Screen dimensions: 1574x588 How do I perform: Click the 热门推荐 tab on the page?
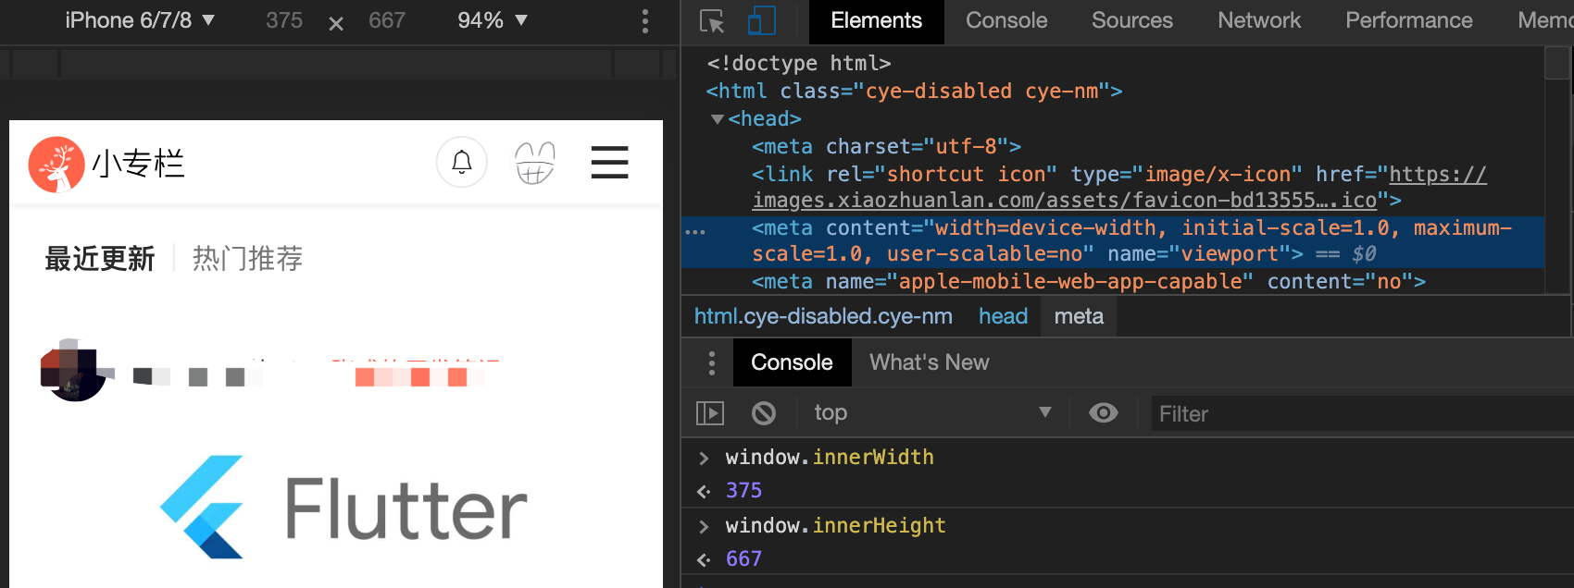247,259
